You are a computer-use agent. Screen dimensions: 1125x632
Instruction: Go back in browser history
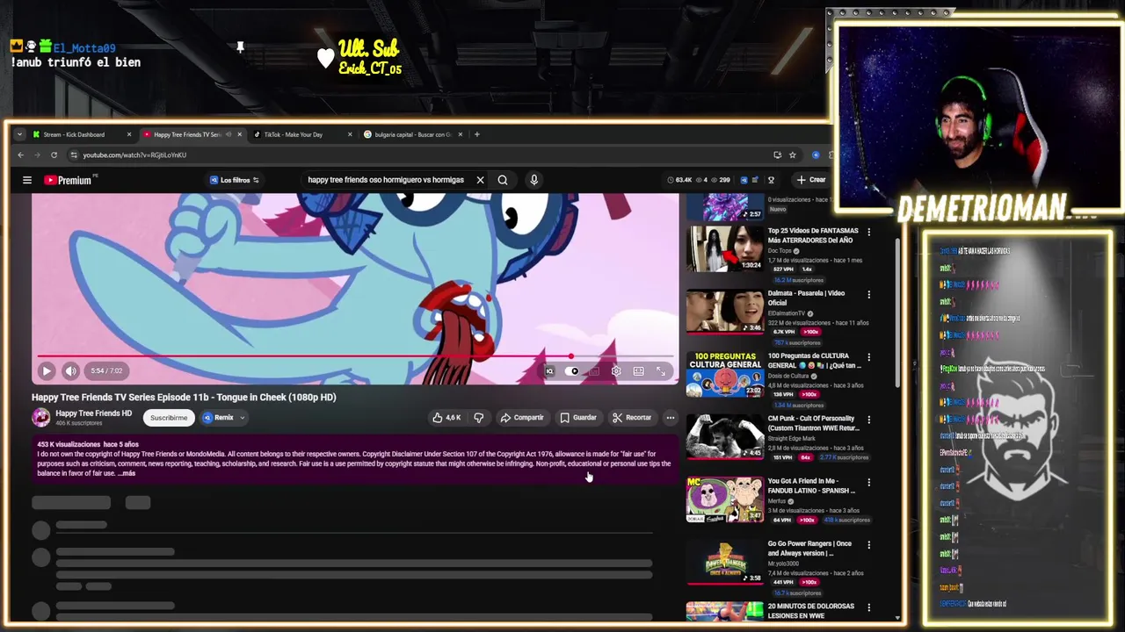click(20, 155)
